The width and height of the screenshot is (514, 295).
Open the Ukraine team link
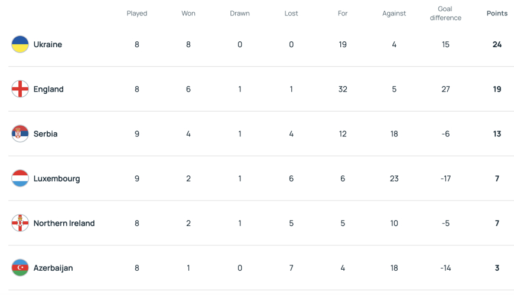pos(47,44)
